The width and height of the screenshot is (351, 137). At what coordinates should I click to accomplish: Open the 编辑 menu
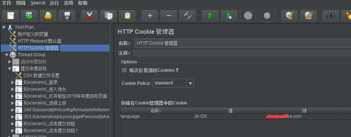pyautogui.click(x=21, y=3)
